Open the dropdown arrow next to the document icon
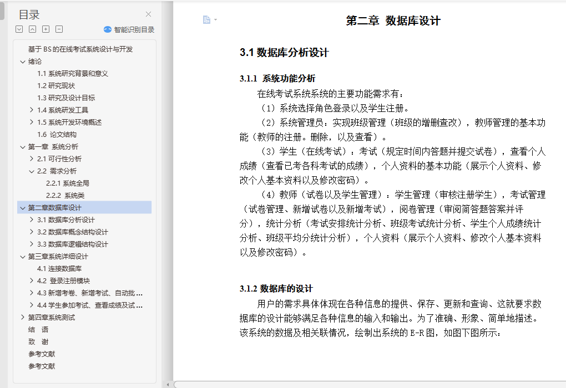Image resolution: width=566 pixels, height=388 pixels. click(x=215, y=19)
